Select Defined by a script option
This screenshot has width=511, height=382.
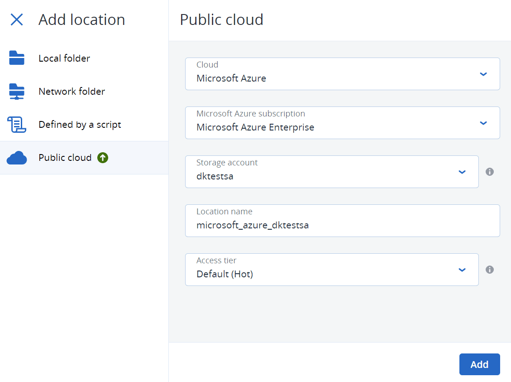(x=80, y=124)
